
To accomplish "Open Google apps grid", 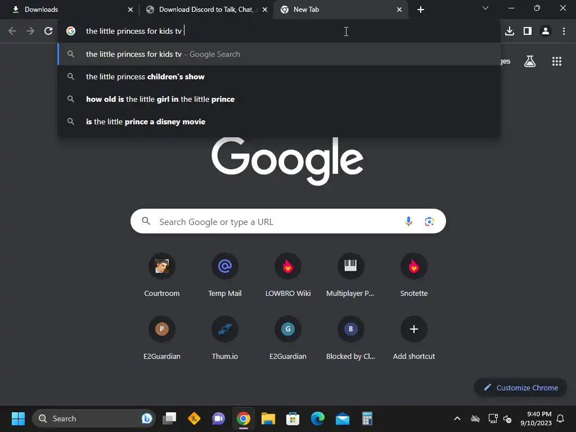I will 557,61.
